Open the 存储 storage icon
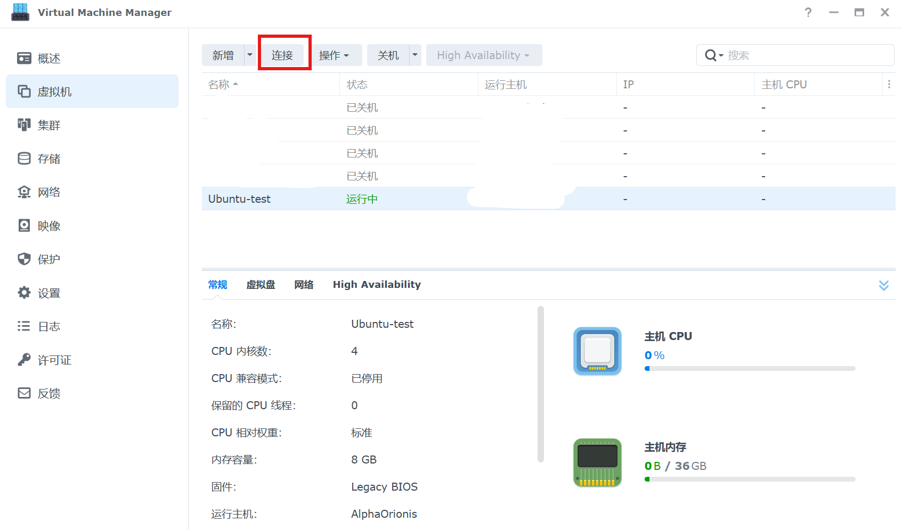902x530 pixels. click(x=24, y=159)
